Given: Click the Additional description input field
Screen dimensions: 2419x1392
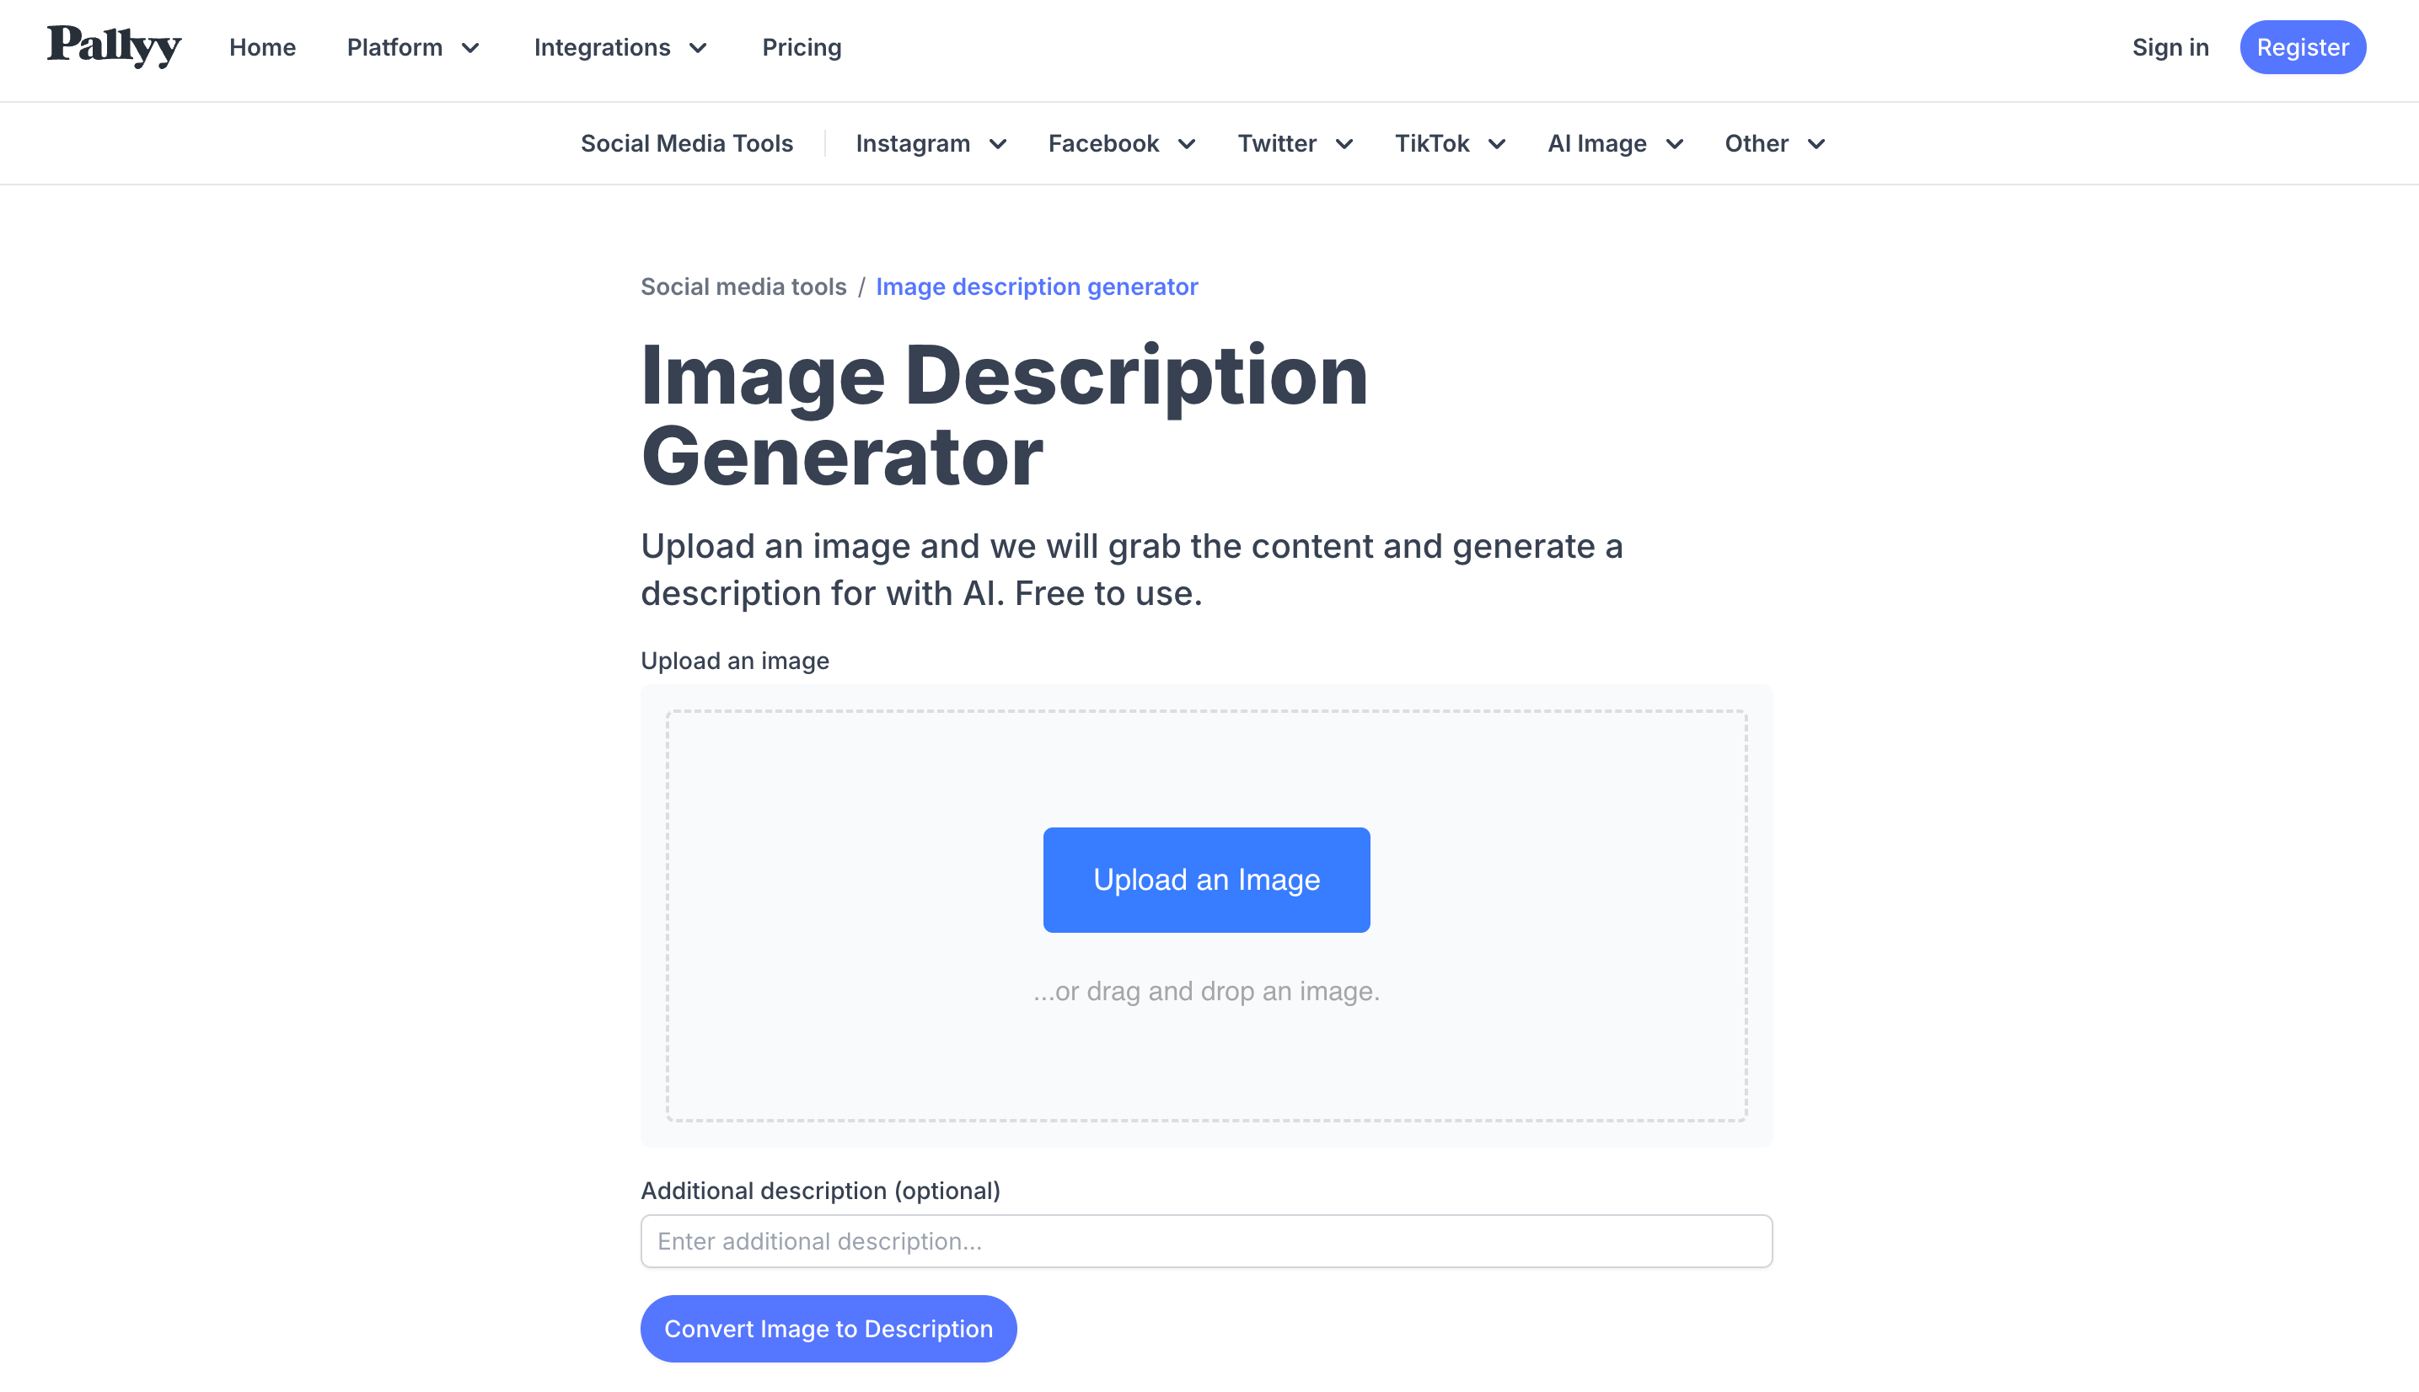Looking at the screenshot, I should (x=1206, y=1241).
